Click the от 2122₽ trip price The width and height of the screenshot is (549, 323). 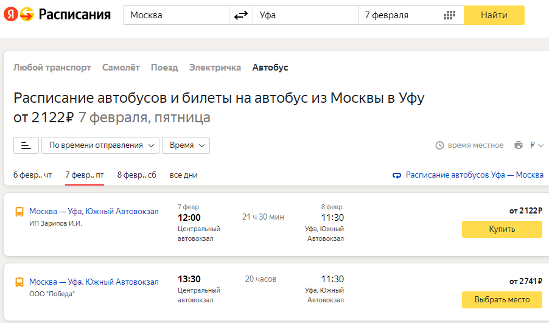(525, 210)
